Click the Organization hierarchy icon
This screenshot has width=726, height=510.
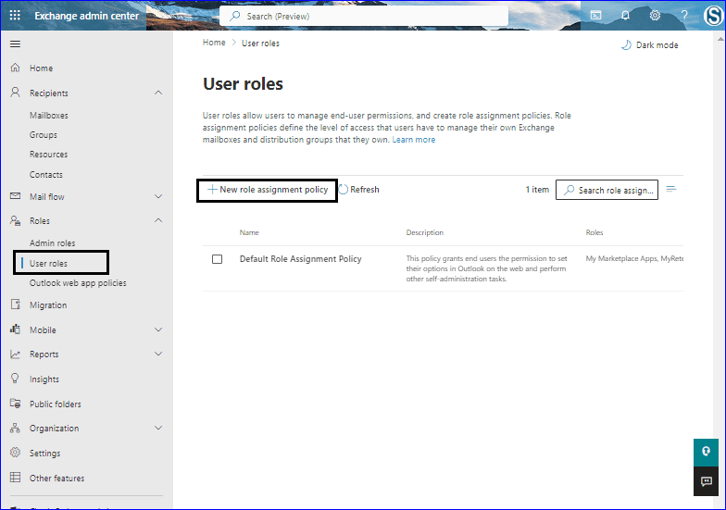(15, 428)
